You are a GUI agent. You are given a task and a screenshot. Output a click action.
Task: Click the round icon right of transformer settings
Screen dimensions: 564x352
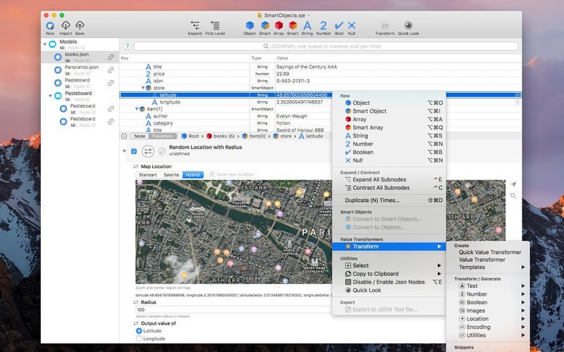pyautogui.click(x=162, y=151)
